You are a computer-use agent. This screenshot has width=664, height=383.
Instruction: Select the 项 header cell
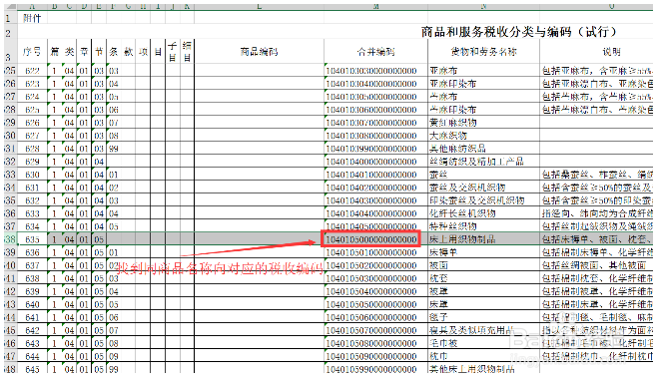point(143,52)
